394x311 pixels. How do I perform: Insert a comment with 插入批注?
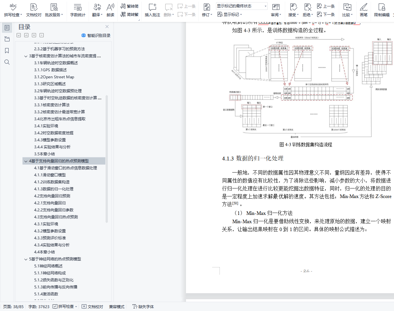152,10
